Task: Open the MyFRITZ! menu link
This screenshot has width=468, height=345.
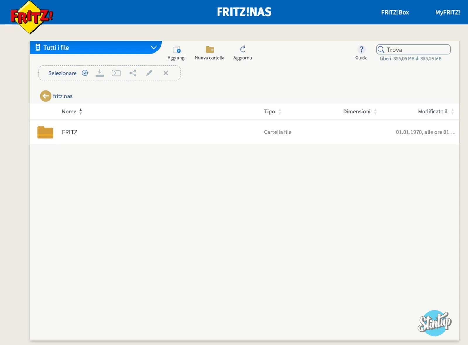Action: click(448, 12)
